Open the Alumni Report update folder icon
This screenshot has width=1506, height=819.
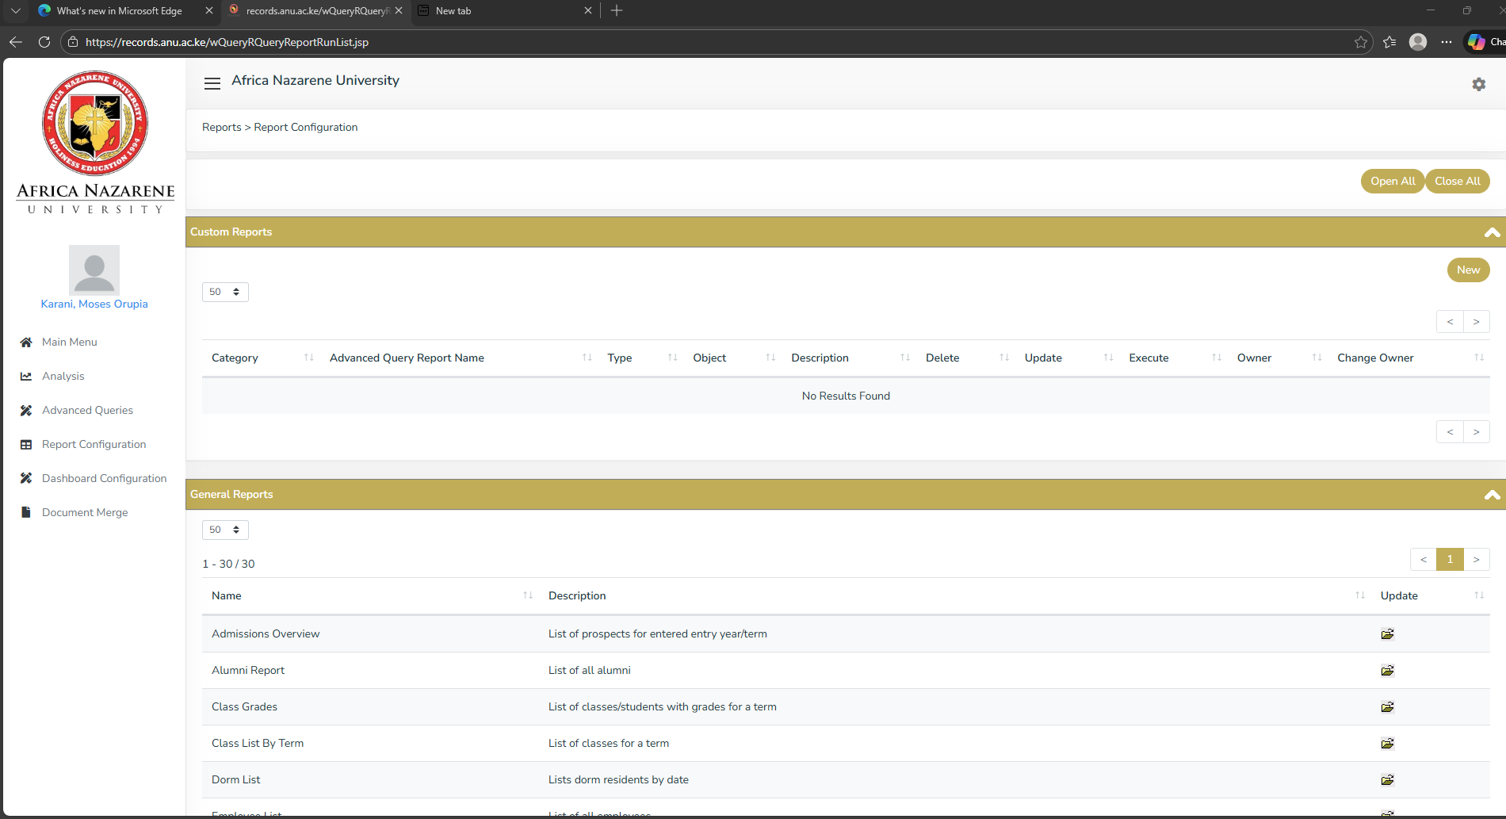(x=1387, y=670)
